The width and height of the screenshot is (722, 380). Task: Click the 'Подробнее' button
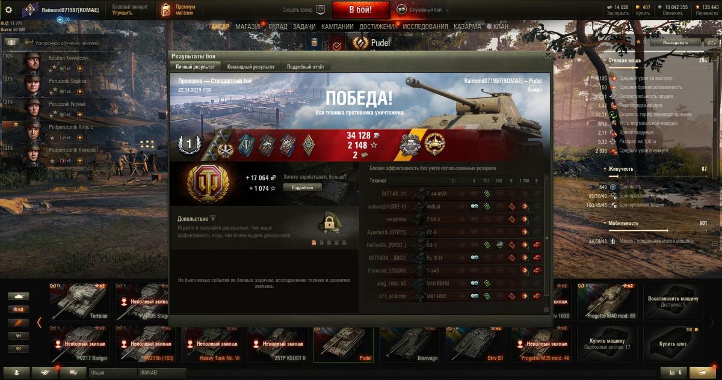click(303, 187)
